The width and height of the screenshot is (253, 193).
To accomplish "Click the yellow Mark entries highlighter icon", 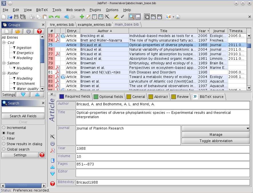I will coord(116,17).
